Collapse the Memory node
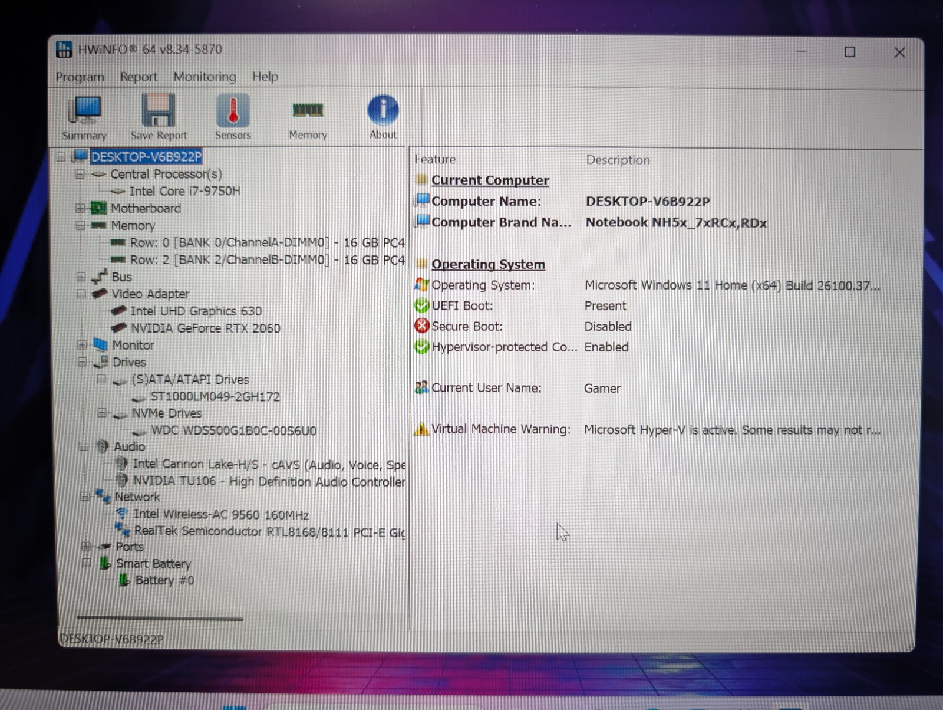 pos(80,225)
